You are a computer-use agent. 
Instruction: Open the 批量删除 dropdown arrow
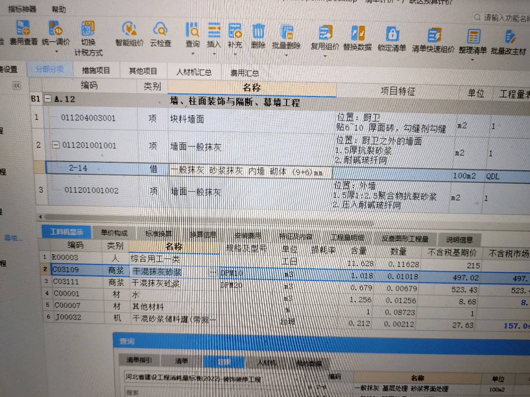(x=286, y=56)
